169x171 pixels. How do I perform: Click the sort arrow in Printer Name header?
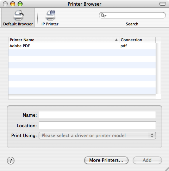pos(116,40)
